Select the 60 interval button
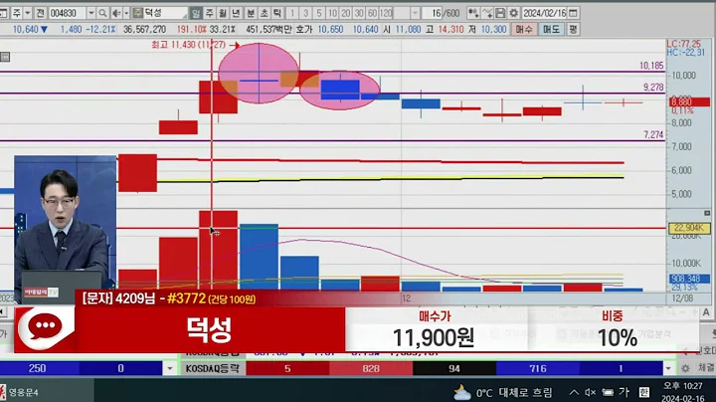716x402 pixels. click(373, 13)
